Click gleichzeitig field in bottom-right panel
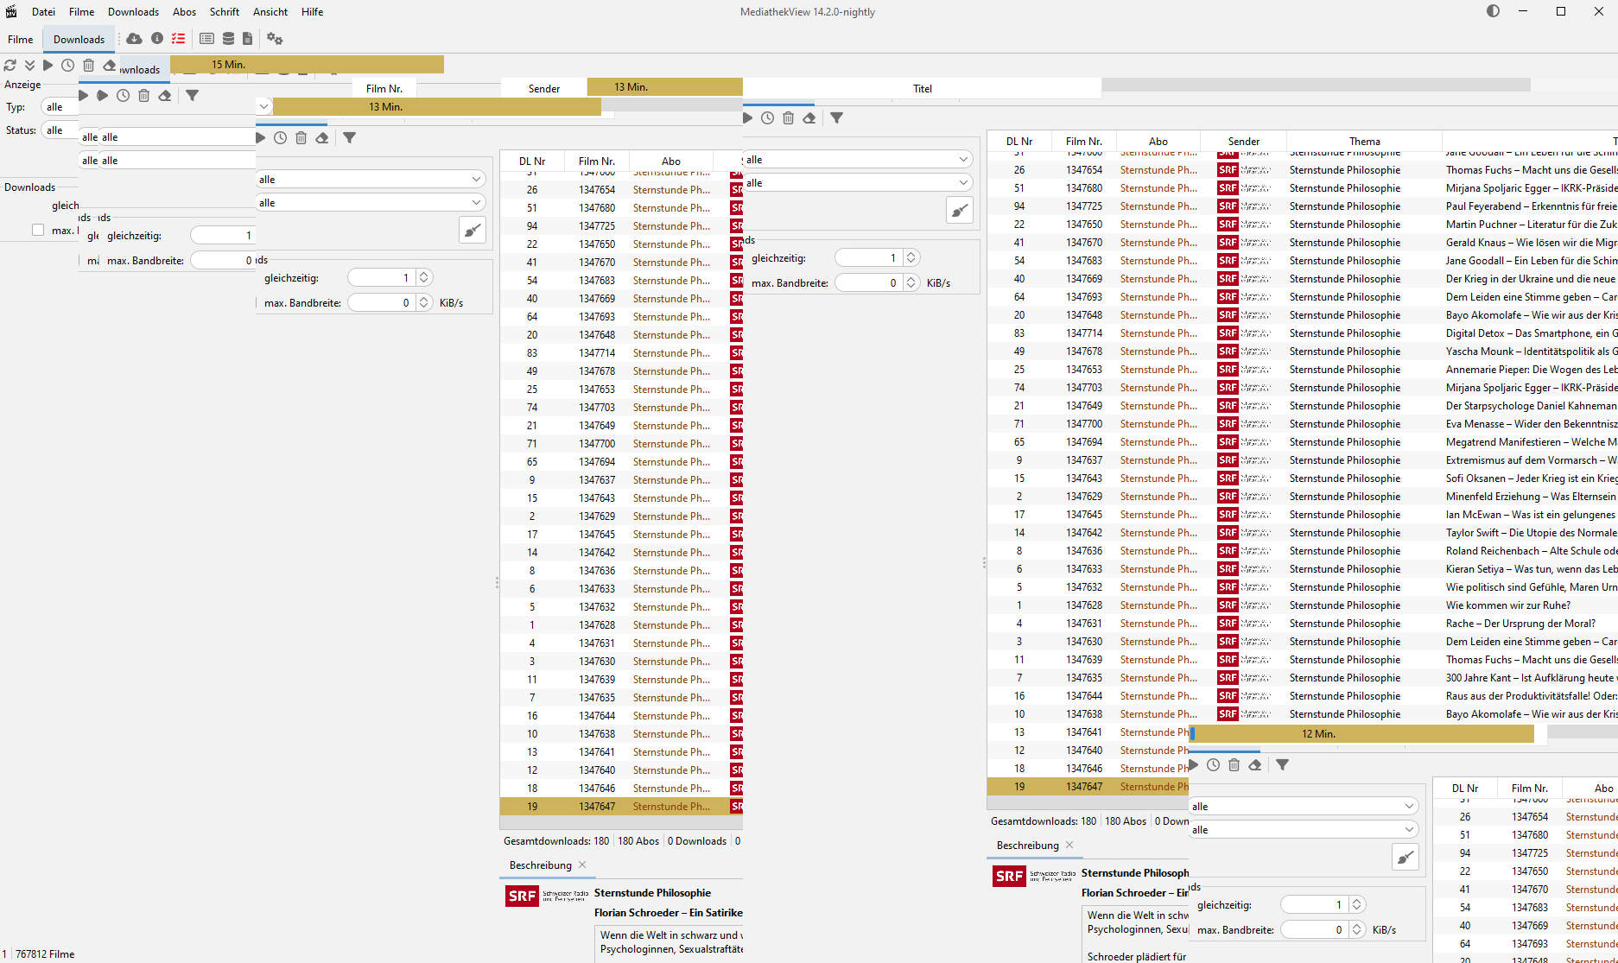Viewport: 1618px width, 963px height. 1313,904
